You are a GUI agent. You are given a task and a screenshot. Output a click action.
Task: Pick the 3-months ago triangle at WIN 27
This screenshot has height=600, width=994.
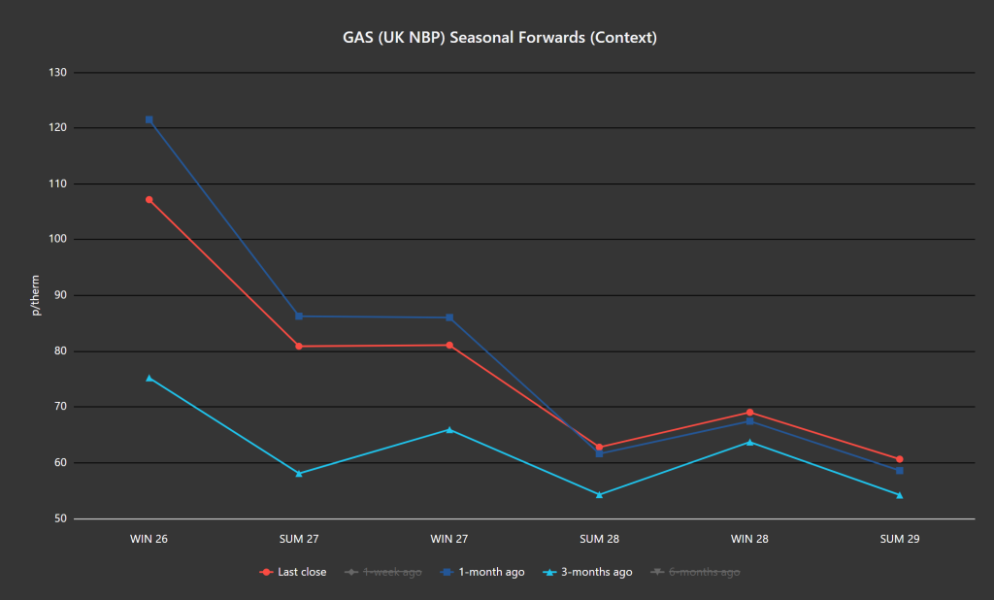click(449, 429)
